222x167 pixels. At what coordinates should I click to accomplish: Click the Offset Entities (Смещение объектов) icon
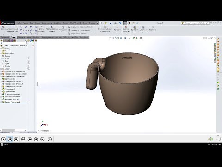click(63, 27)
